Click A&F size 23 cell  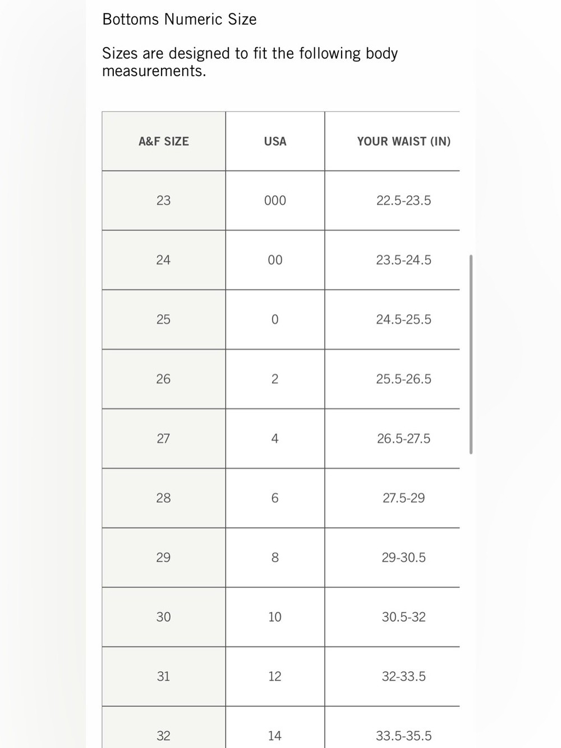pyautogui.click(x=164, y=200)
